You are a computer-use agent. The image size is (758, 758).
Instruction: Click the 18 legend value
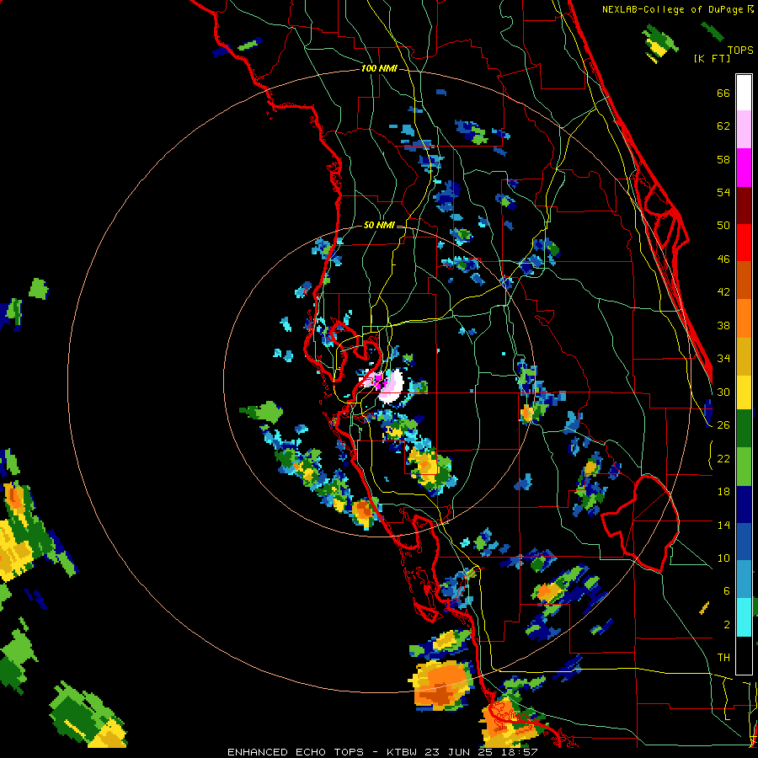(723, 492)
